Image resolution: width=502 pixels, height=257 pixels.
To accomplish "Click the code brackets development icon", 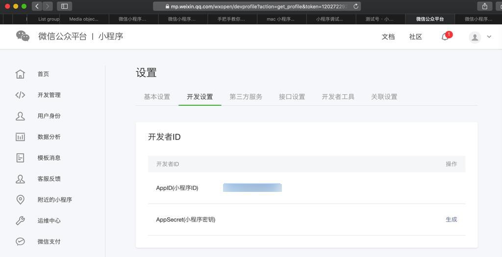I will tap(20, 95).
